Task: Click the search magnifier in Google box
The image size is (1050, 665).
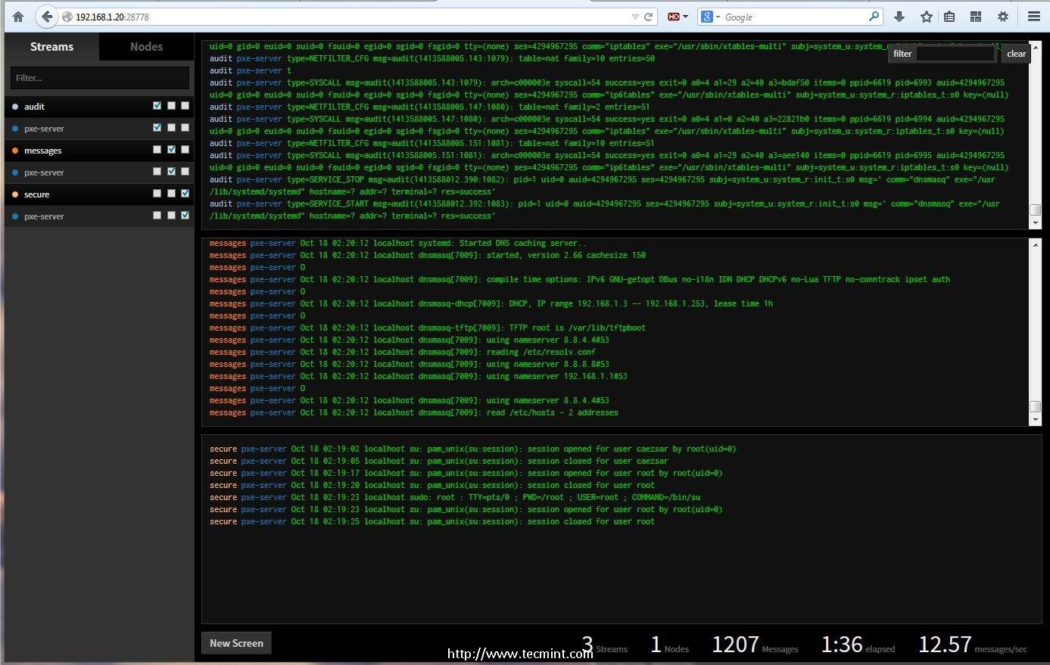Action: click(874, 17)
